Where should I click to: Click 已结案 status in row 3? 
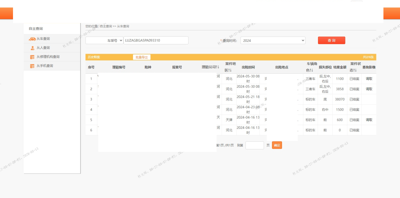[354, 100]
